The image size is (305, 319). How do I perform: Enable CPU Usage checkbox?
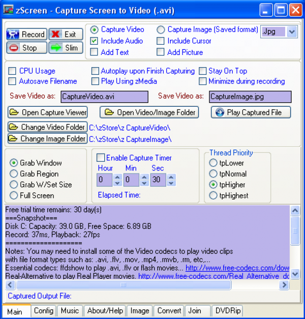point(12,71)
